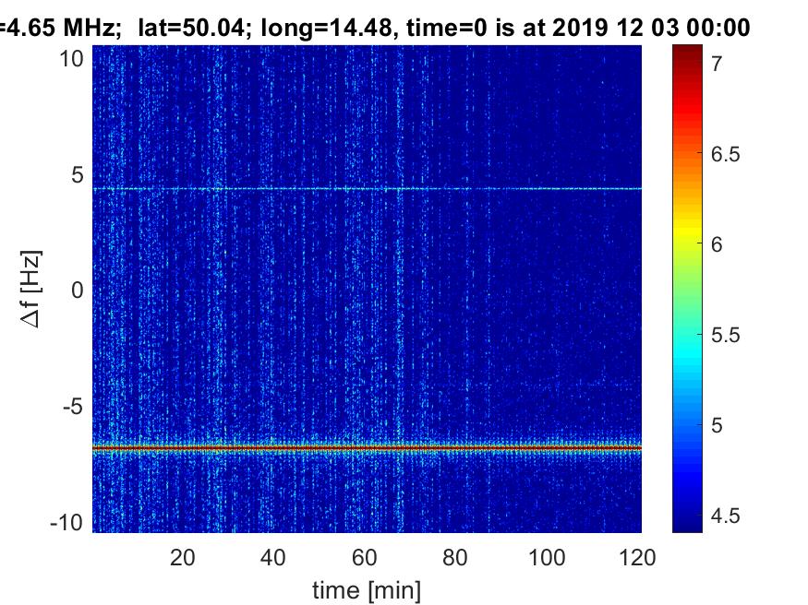This screenshot has height=605, width=808.
Task: Click the x-axis tick label 120
Action: [637, 558]
